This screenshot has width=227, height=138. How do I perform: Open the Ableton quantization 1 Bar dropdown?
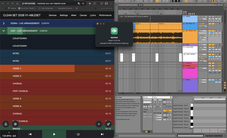tap(149, 1)
